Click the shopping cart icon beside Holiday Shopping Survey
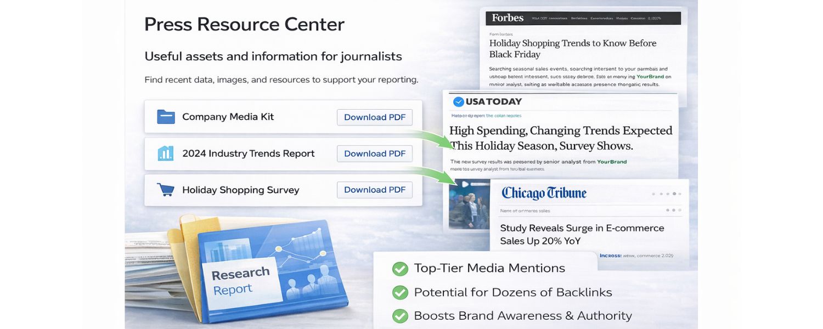Viewport: 823px width, 329px height. (x=165, y=189)
